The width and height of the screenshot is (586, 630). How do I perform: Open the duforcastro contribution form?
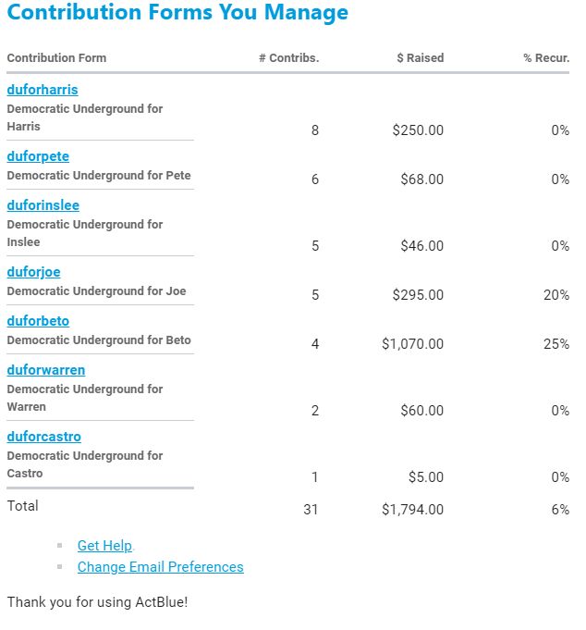pyautogui.click(x=44, y=437)
